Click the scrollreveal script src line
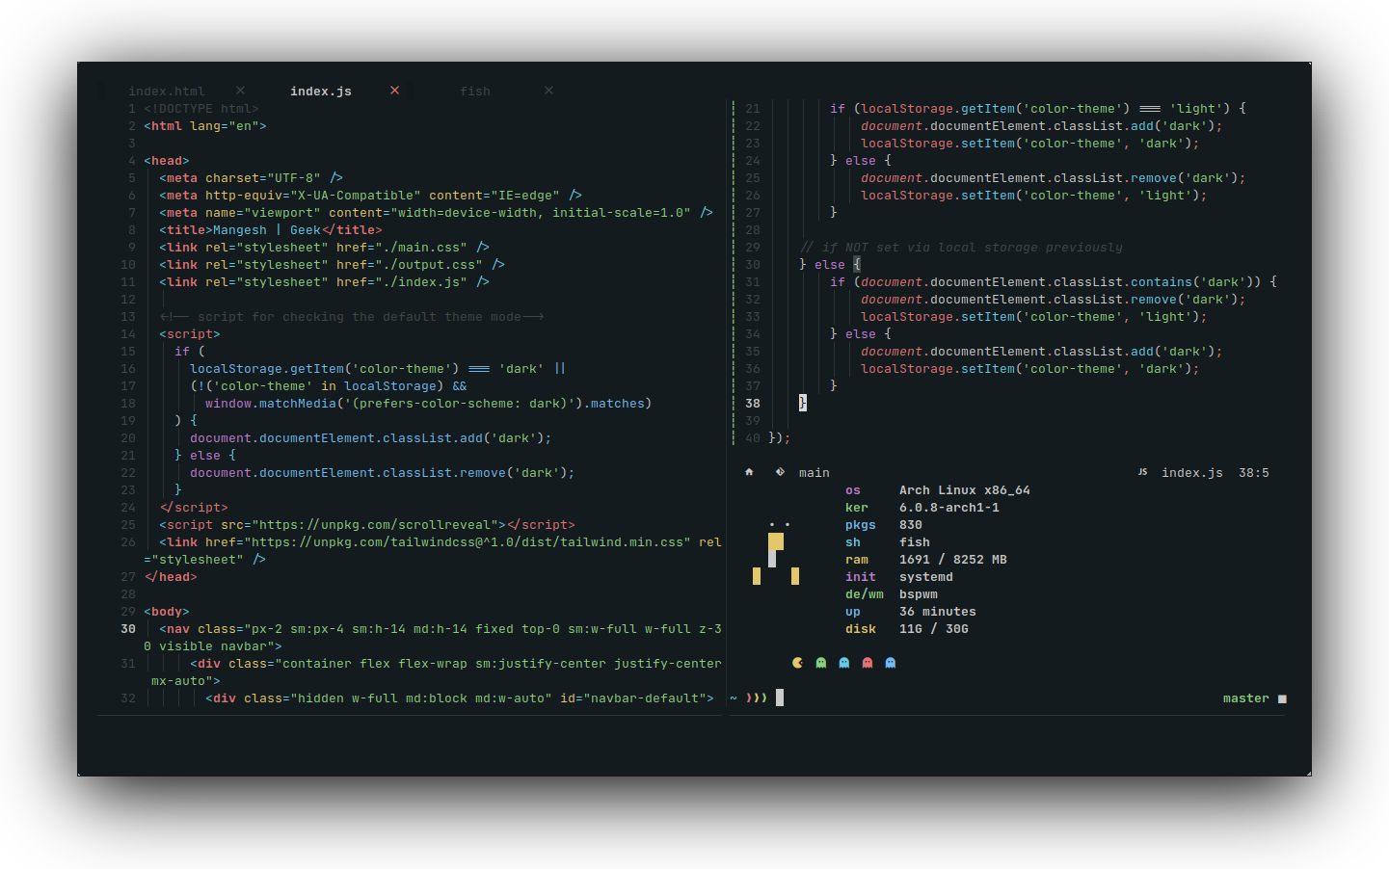Screen dimensions: 1389x869 click(367, 525)
